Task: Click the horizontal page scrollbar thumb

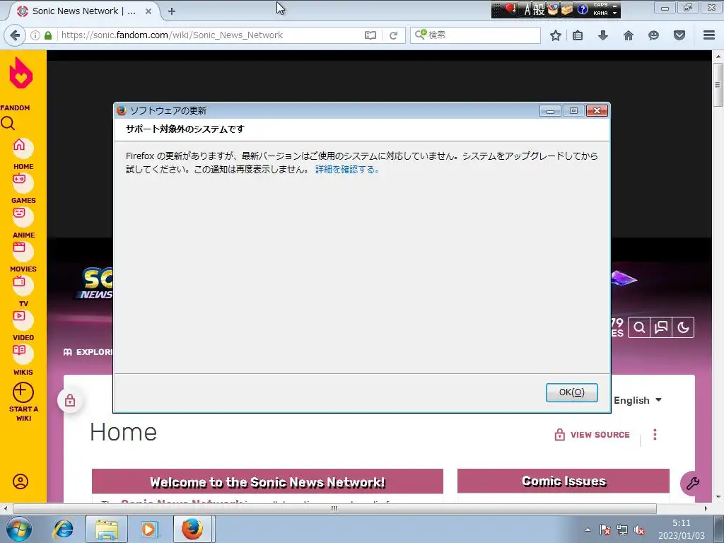Action: (x=334, y=508)
